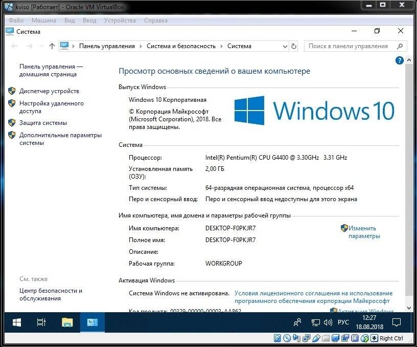Open Action Center notifications icon
This screenshot has width=417, height=347.
397,322
